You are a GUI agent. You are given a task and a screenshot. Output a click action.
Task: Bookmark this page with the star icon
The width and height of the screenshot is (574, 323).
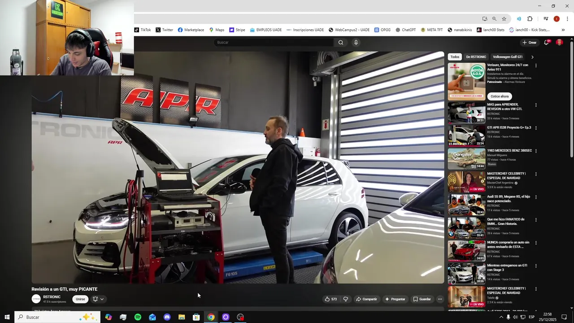(504, 19)
